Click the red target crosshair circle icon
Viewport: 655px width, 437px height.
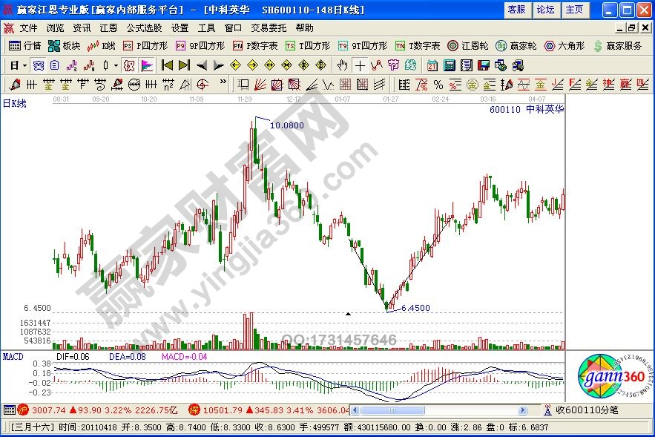point(203,85)
